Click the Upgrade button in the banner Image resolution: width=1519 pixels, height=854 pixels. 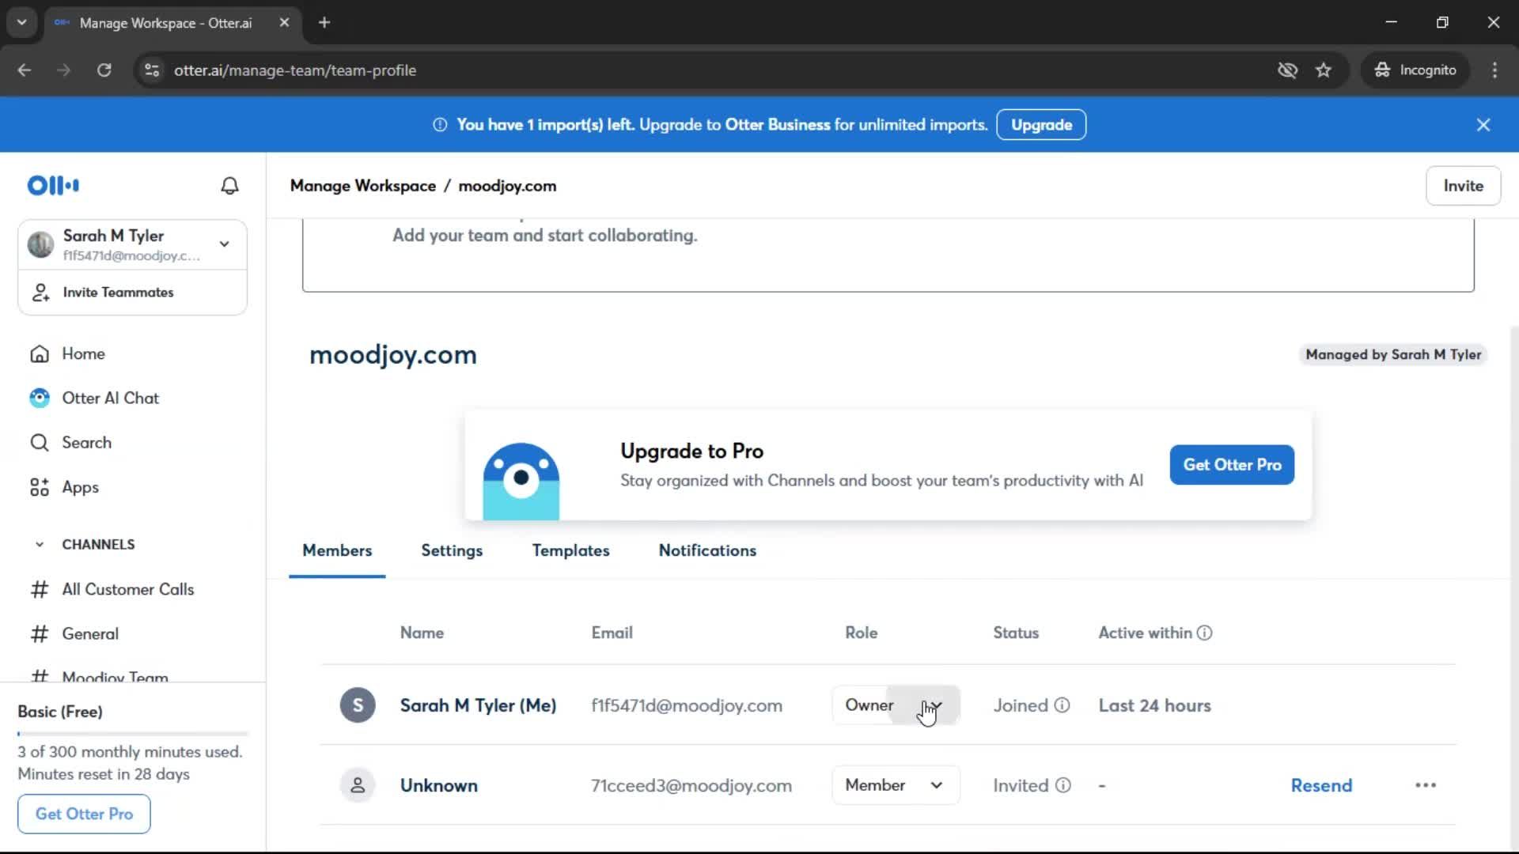(x=1041, y=125)
